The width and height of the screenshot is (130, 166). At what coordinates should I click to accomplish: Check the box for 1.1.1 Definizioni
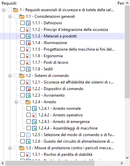pos(22,23)
